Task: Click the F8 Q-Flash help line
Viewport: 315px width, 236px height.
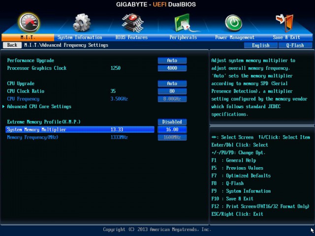Action: 227,183
